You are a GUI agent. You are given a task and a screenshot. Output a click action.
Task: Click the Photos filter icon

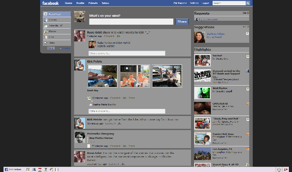tap(45, 31)
